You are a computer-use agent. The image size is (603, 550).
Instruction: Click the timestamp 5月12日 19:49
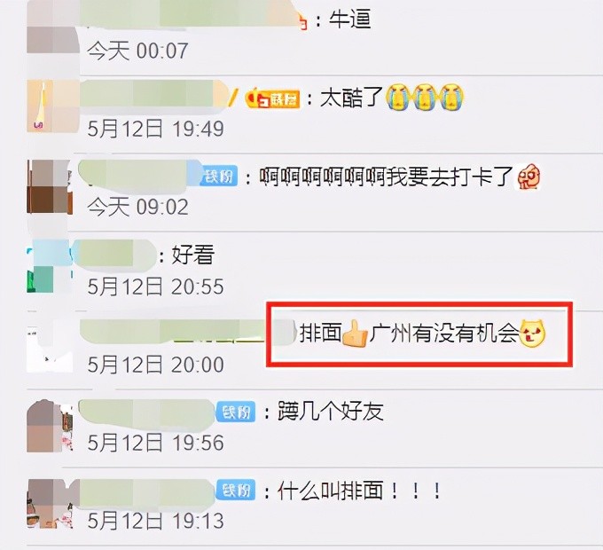tap(155, 129)
